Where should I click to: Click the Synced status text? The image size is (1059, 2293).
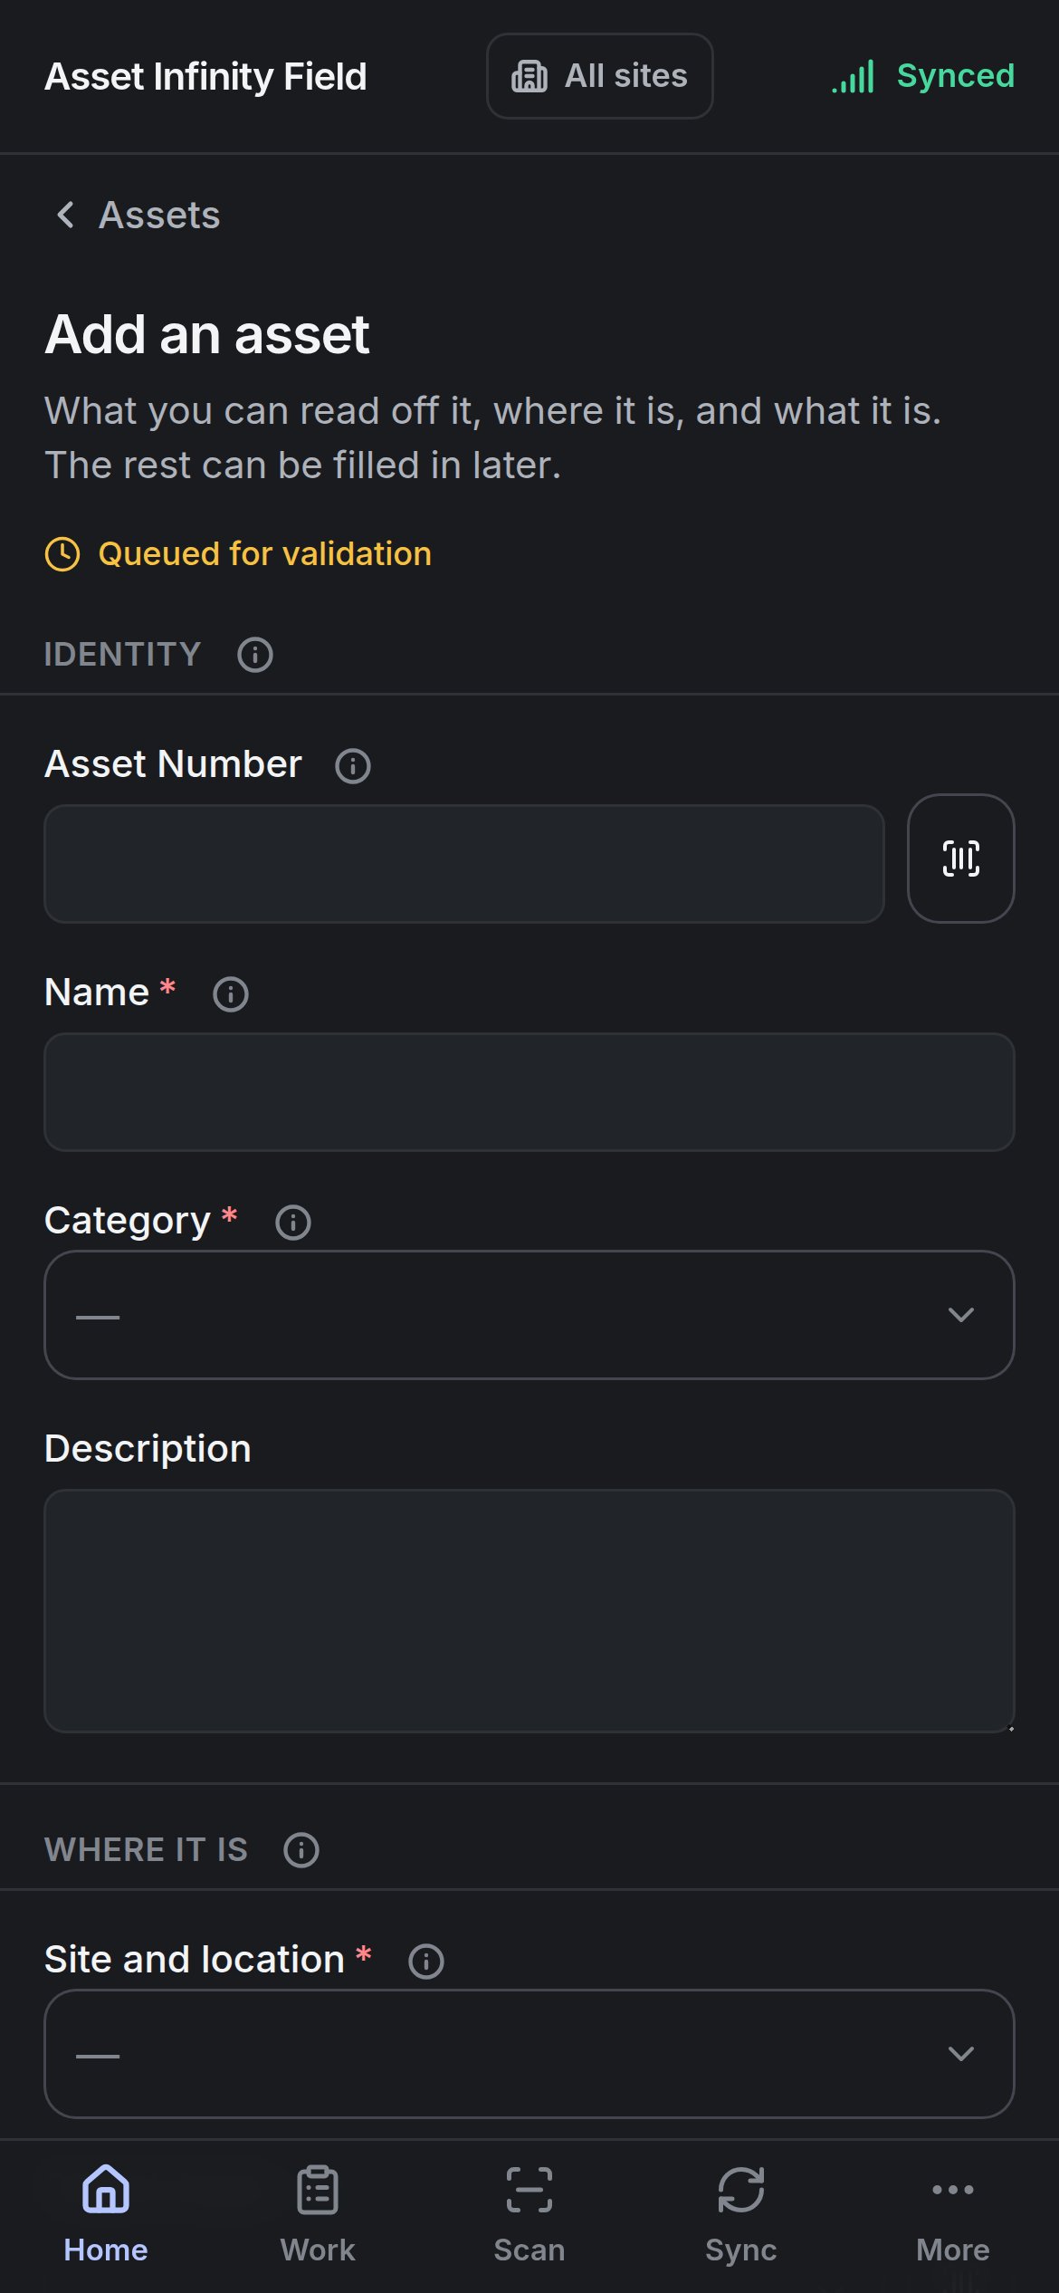[955, 76]
